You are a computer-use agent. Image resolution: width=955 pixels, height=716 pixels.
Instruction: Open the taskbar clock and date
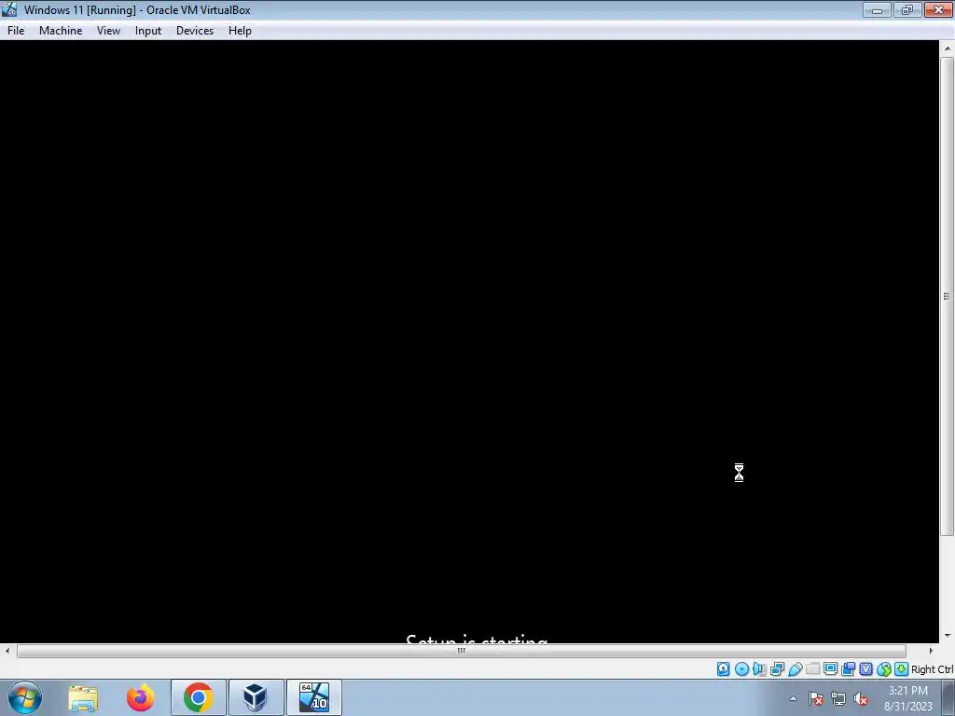point(908,698)
